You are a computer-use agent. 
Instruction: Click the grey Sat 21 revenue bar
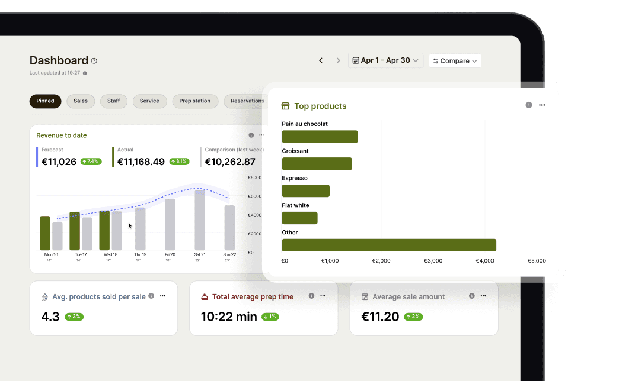pos(200,220)
